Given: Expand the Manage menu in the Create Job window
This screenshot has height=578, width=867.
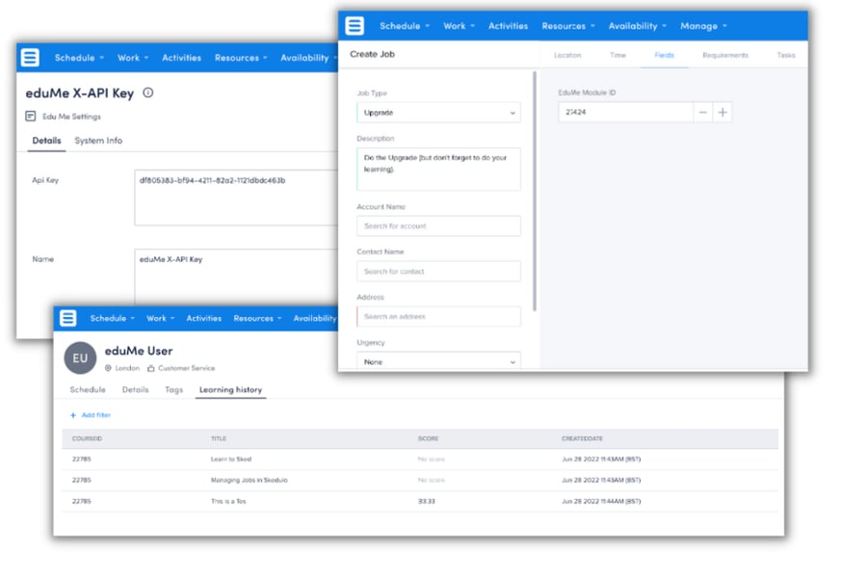Looking at the screenshot, I should tap(703, 26).
